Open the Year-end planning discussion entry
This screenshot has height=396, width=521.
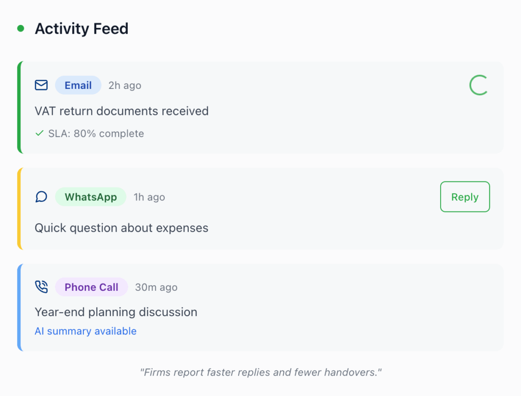click(116, 312)
